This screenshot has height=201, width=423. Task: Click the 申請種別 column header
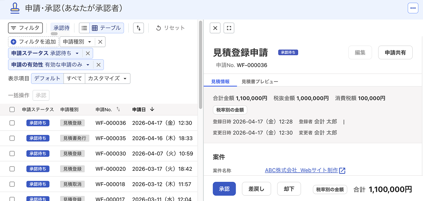pyautogui.click(x=69, y=109)
